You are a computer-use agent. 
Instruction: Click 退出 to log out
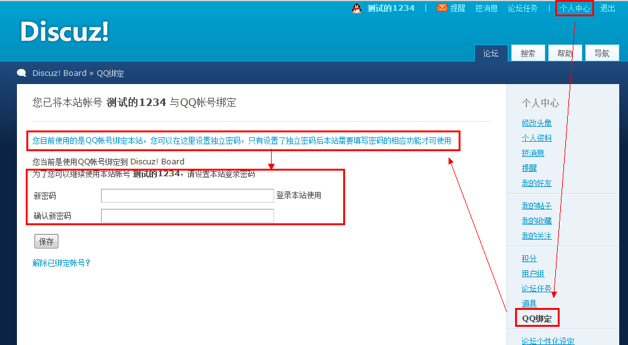click(x=607, y=8)
